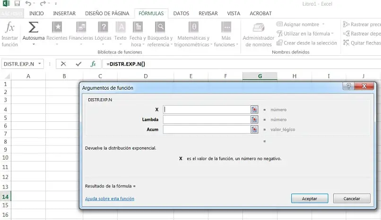Image resolution: width=381 pixels, height=220 pixels.
Task: Customize the quick access toolbar dropdown
Action: click(x=56, y=4)
